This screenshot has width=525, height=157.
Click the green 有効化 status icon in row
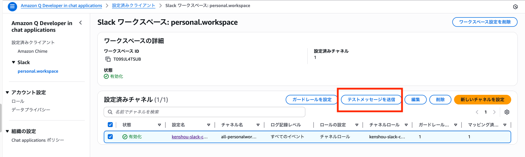125,137
